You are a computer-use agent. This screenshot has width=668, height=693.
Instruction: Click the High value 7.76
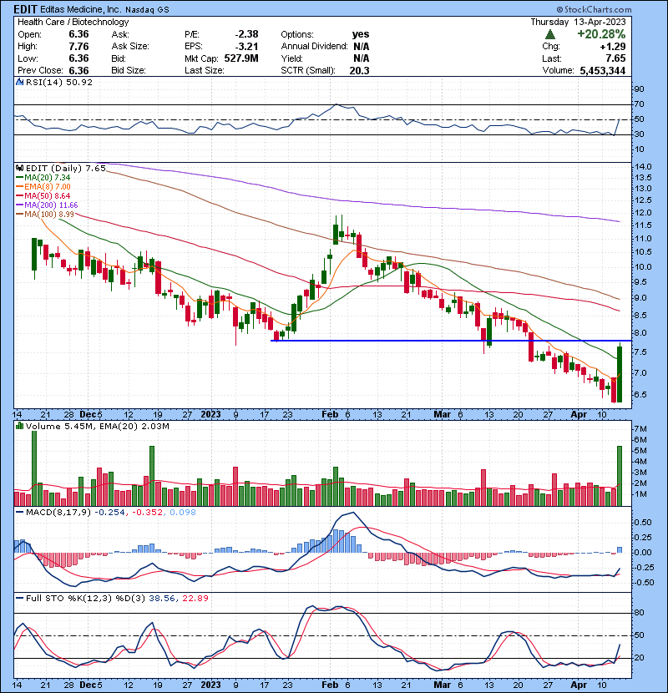[x=78, y=47]
